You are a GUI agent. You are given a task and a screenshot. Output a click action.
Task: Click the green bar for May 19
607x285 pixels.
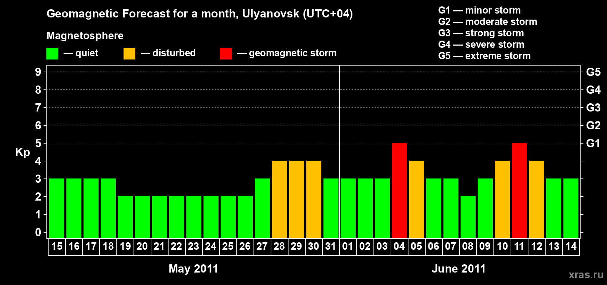pyautogui.click(x=125, y=217)
